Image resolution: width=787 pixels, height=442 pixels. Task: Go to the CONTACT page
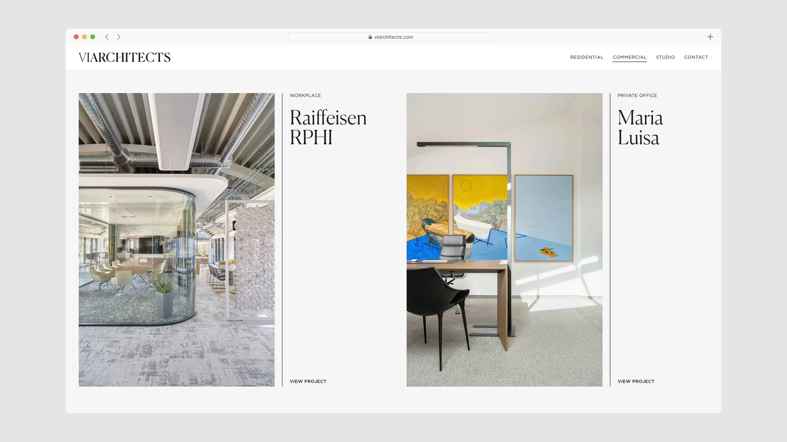click(x=696, y=57)
